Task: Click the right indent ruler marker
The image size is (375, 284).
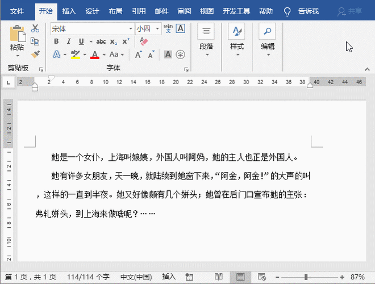Action: 310,85
